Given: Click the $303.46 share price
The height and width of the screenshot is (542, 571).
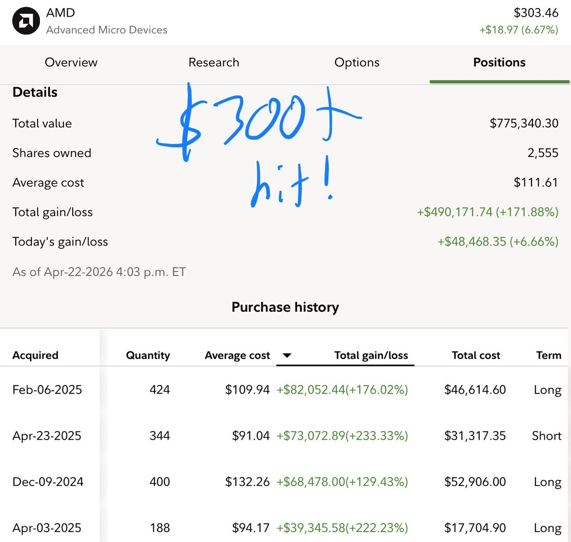Looking at the screenshot, I should tap(536, 13).
